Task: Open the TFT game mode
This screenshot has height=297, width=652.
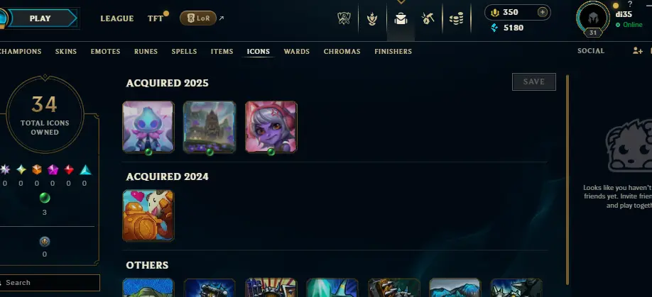Action: pyautogui.click(x=156, y=18)
